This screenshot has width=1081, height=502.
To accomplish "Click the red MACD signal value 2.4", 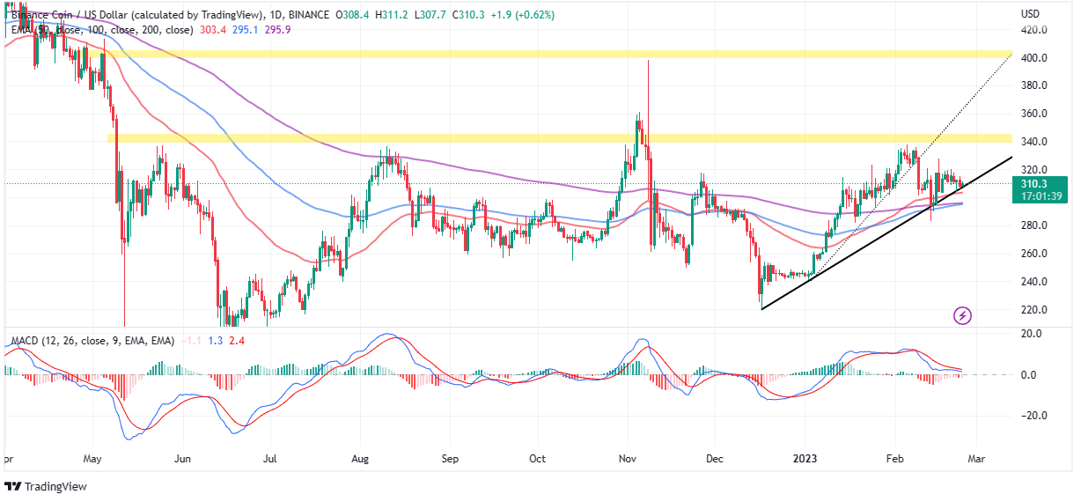I will [236, 340].
